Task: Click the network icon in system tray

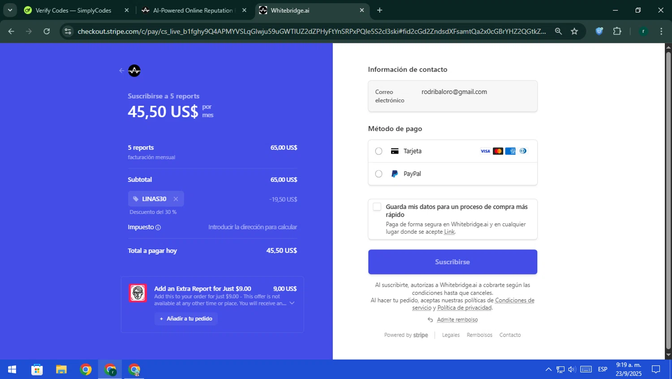Action: pyautogui.click(x=560, y=370)
